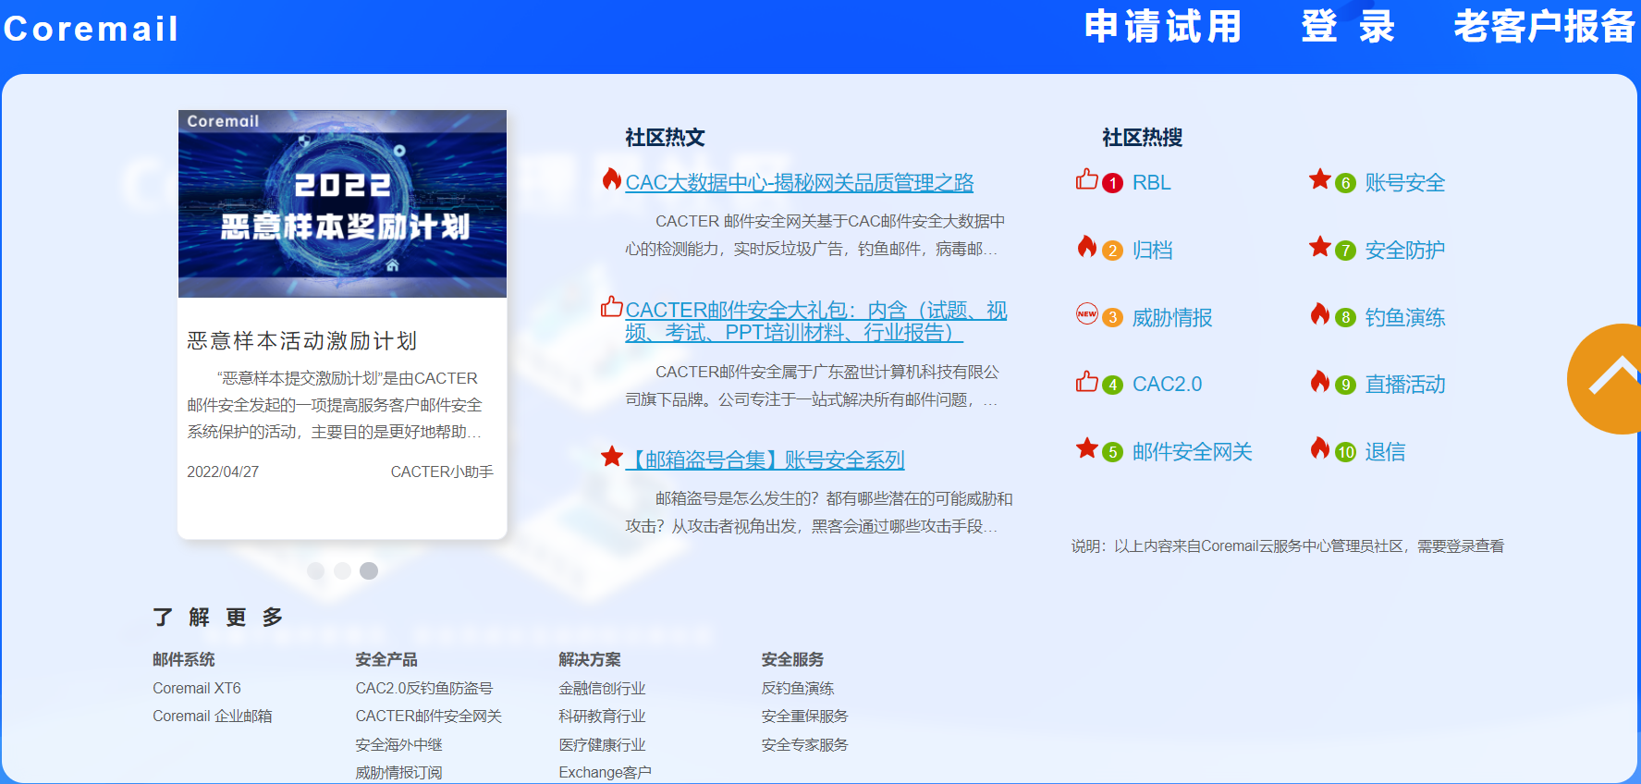
Task: Select the second carousel indicator dot
Action: coord(342,571)
